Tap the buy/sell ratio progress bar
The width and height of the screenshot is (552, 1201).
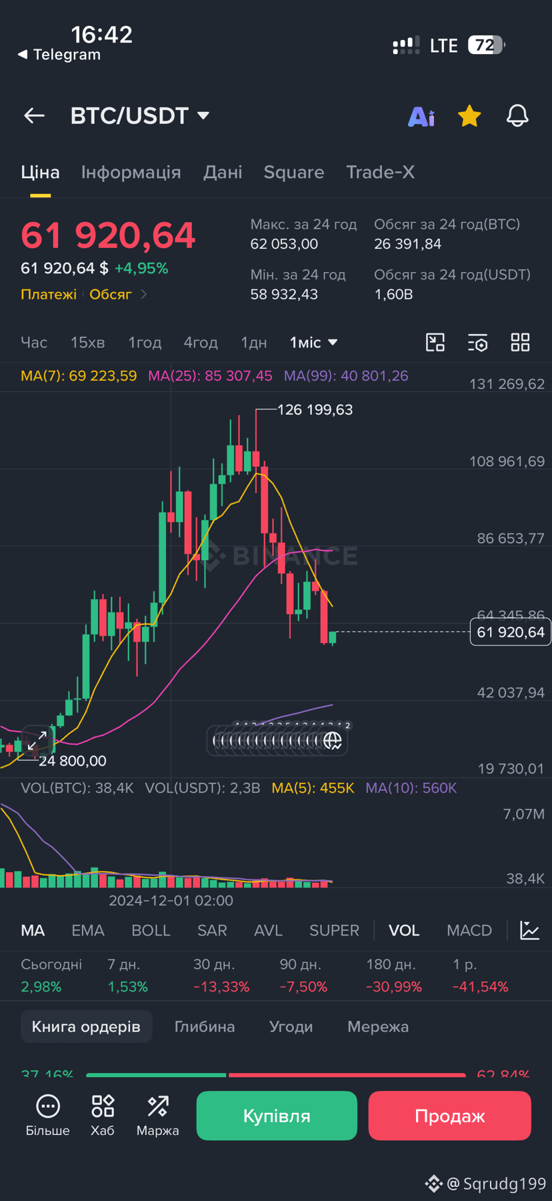(276, 1074)
